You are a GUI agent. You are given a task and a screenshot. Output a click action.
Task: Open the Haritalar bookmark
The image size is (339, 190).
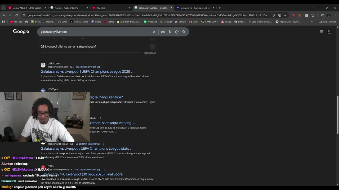pyautogui.click(x=166, y=22)
